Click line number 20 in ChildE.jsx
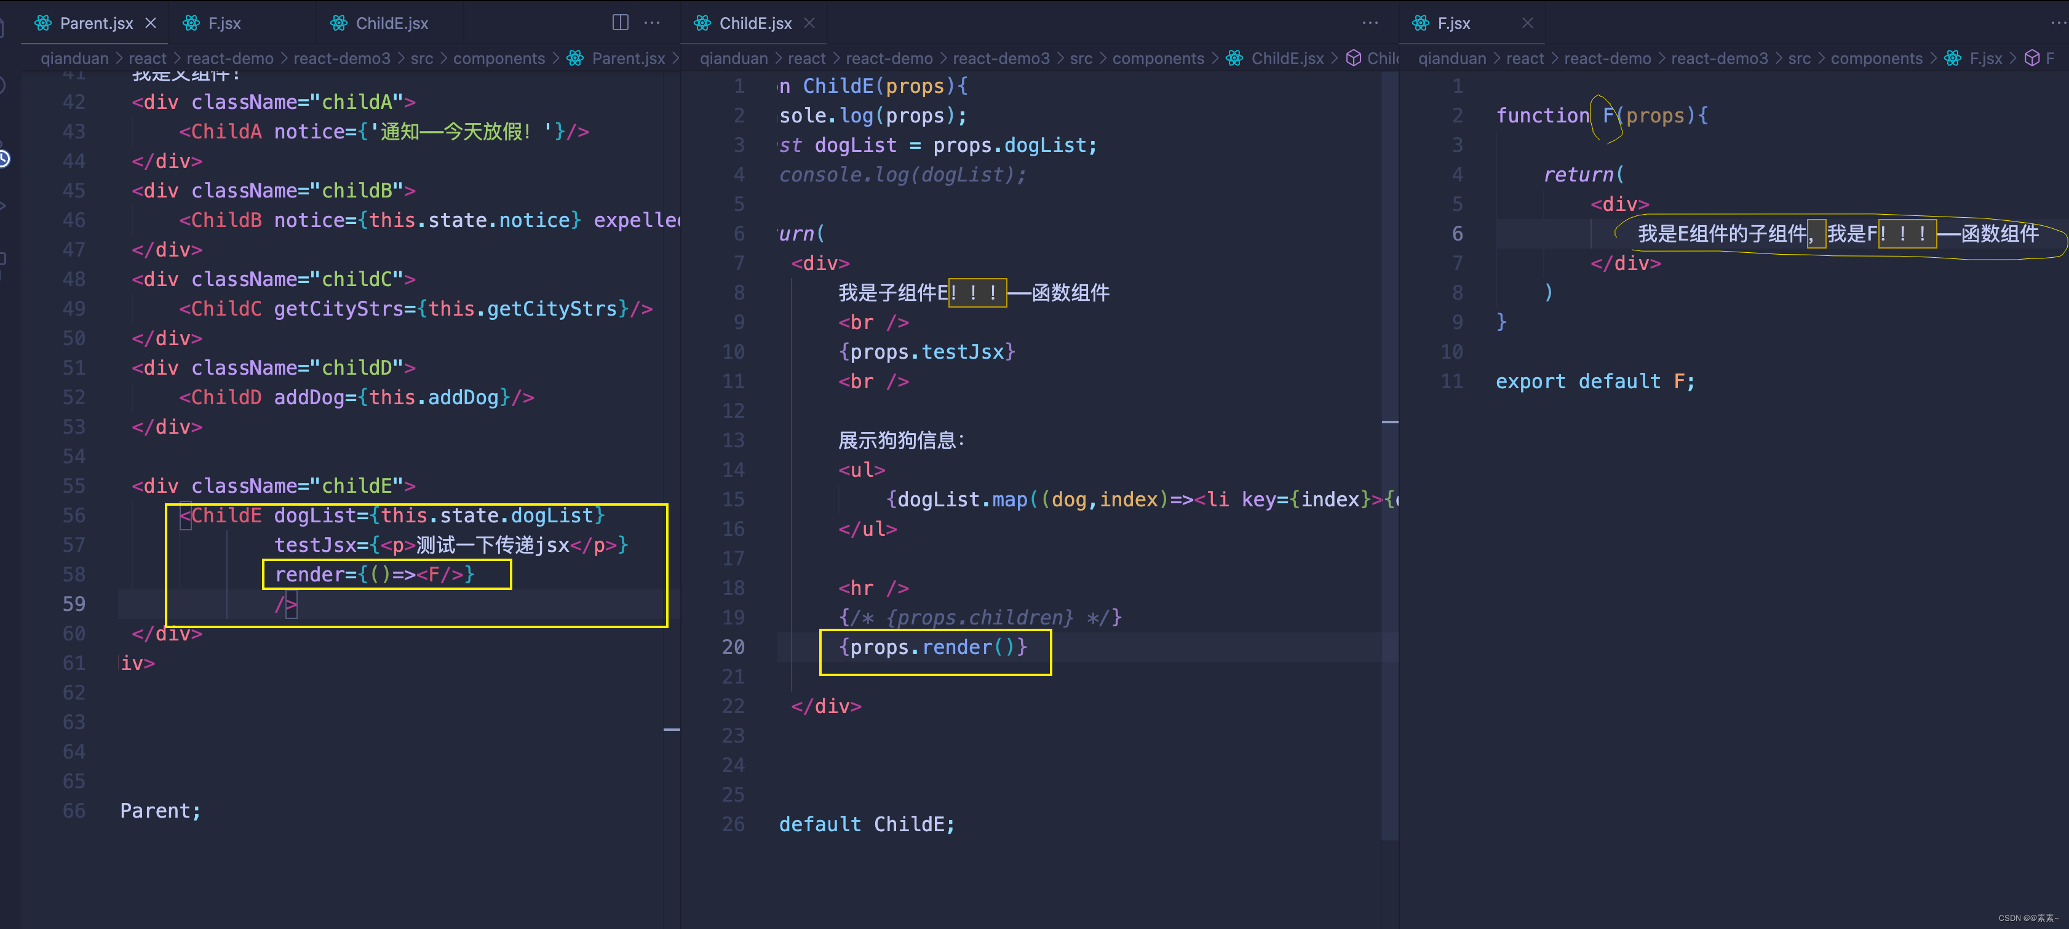The image size is (2069, 929). [x=733, y=648]
